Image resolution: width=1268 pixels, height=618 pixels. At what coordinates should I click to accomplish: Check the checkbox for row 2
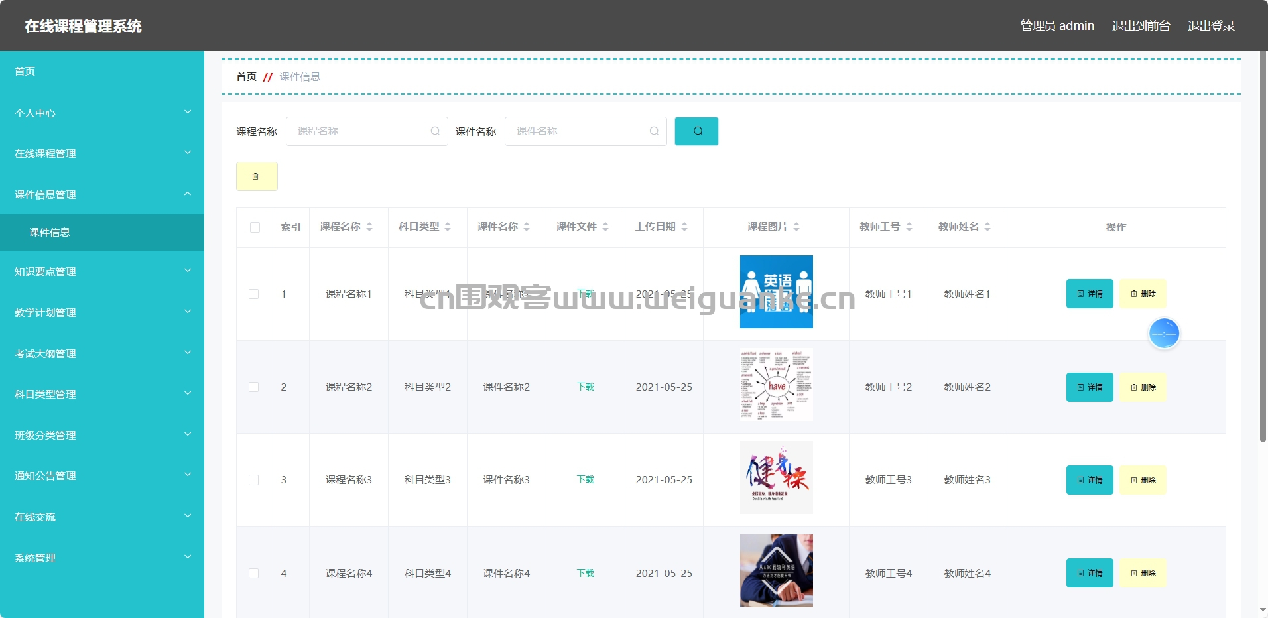[253, 387]
